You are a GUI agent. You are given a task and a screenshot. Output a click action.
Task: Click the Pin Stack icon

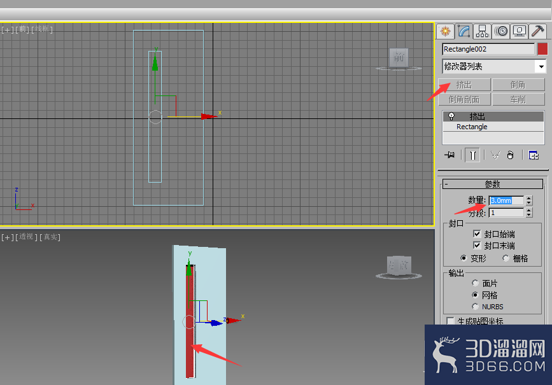449,155
